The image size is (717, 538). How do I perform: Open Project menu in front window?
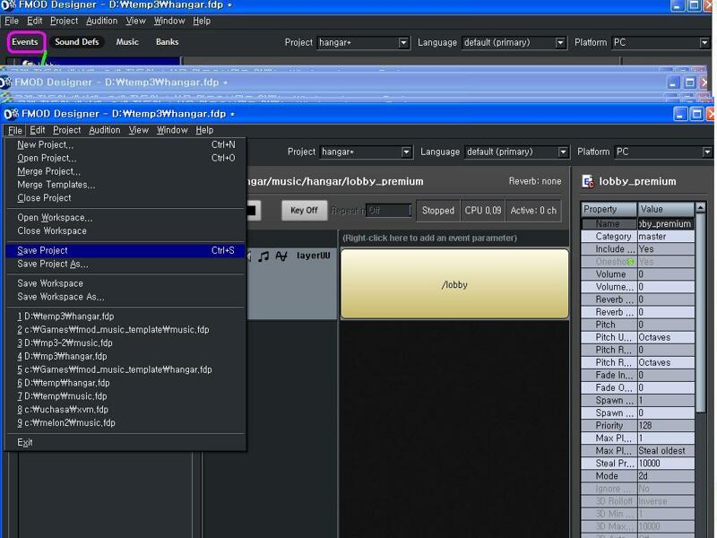[66, 130]
